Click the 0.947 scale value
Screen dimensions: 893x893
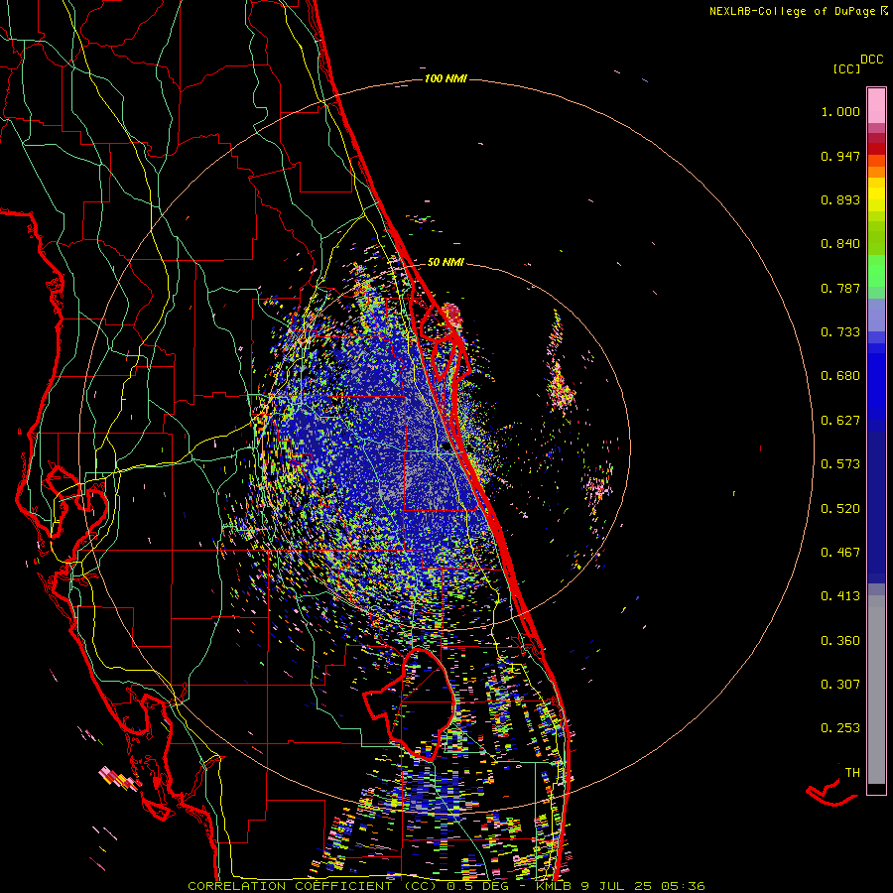pos(840,156)
